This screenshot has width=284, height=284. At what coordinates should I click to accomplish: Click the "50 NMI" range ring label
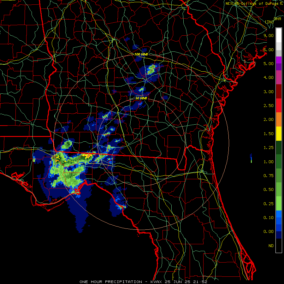click(x=141, y=98)
